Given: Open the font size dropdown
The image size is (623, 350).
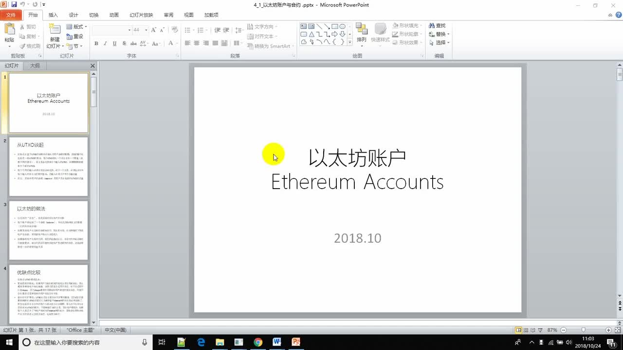Looking at the screenshot, I should click(146, 30).
